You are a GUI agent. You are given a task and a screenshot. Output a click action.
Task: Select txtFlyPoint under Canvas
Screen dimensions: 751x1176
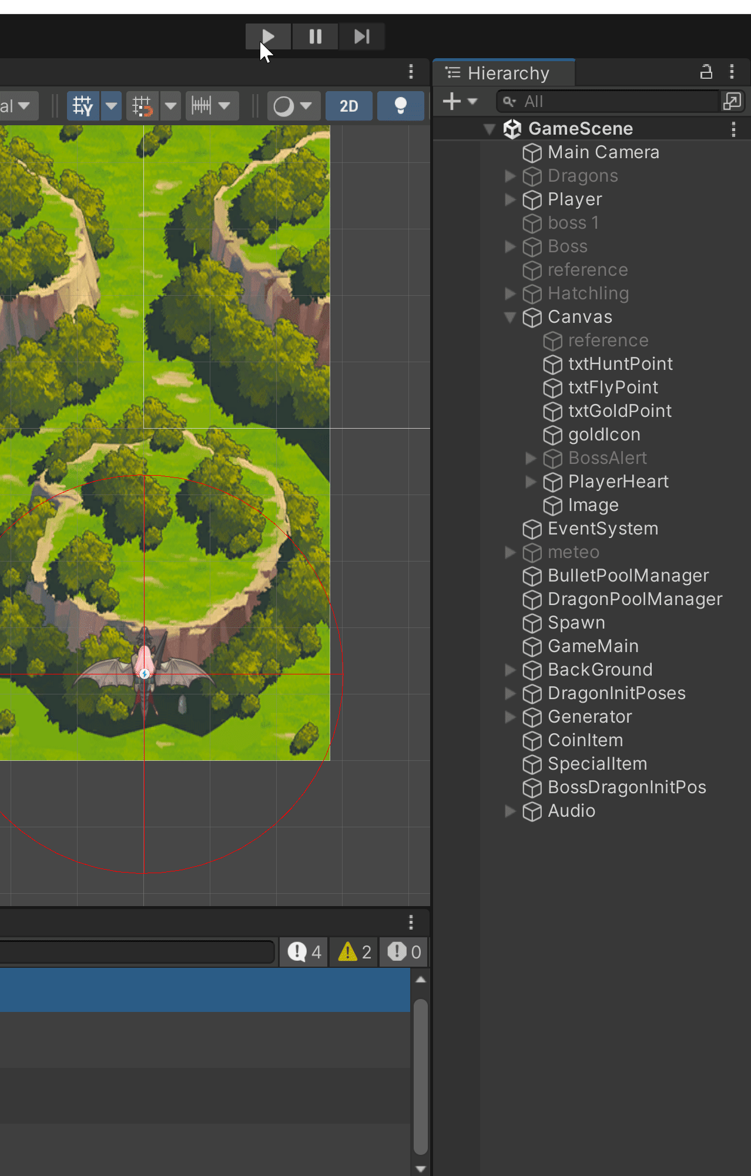[x=613, y=387]
